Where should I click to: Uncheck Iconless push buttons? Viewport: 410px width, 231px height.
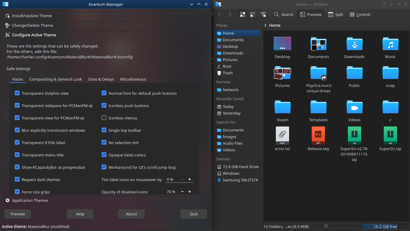coord(104,106)
